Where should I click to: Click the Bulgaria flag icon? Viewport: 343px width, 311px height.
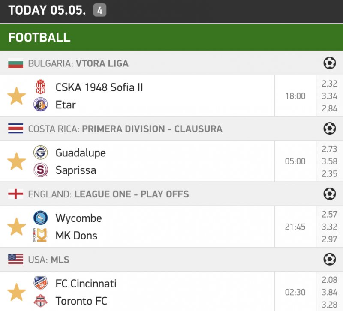pyautogui.click(x=16, y=64)
